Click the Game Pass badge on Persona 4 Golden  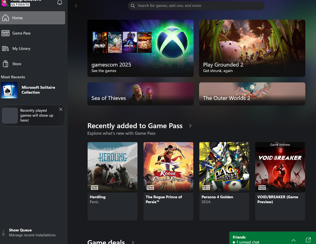pyautogui.click(x=206, y=188)
